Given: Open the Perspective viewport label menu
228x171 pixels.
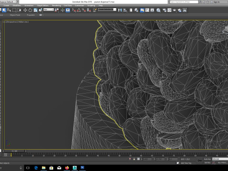Looking at the screenshot, I should [x=12, y=22].
